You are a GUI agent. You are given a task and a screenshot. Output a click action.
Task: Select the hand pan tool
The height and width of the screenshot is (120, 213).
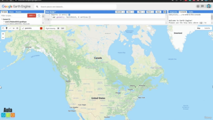click(x=3, y=28)
